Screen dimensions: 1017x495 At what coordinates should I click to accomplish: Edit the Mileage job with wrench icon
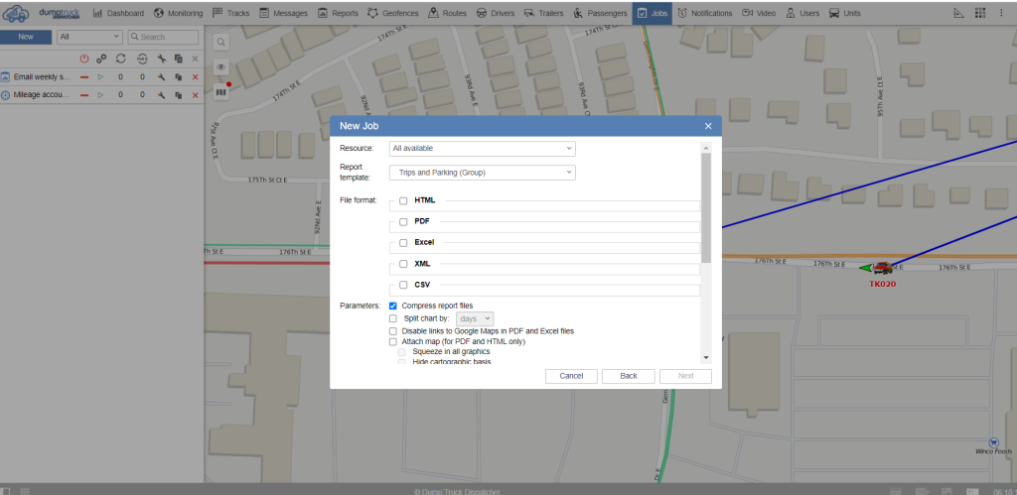tap(162, 95)
